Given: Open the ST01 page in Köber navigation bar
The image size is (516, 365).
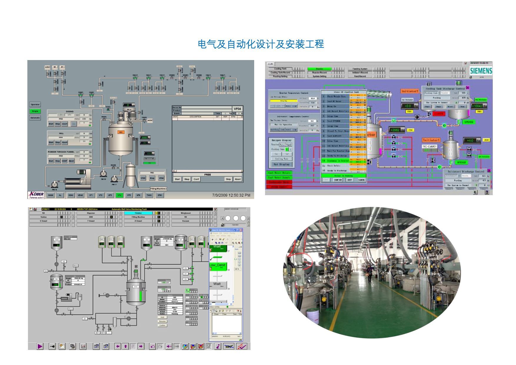Looking at the screenshot, I should (x=160, y=195).
